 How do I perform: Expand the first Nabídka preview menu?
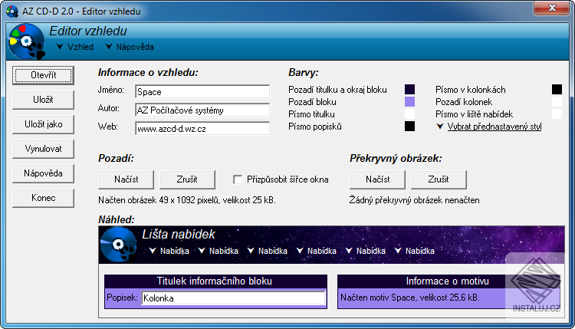click(x=169, y=251)
